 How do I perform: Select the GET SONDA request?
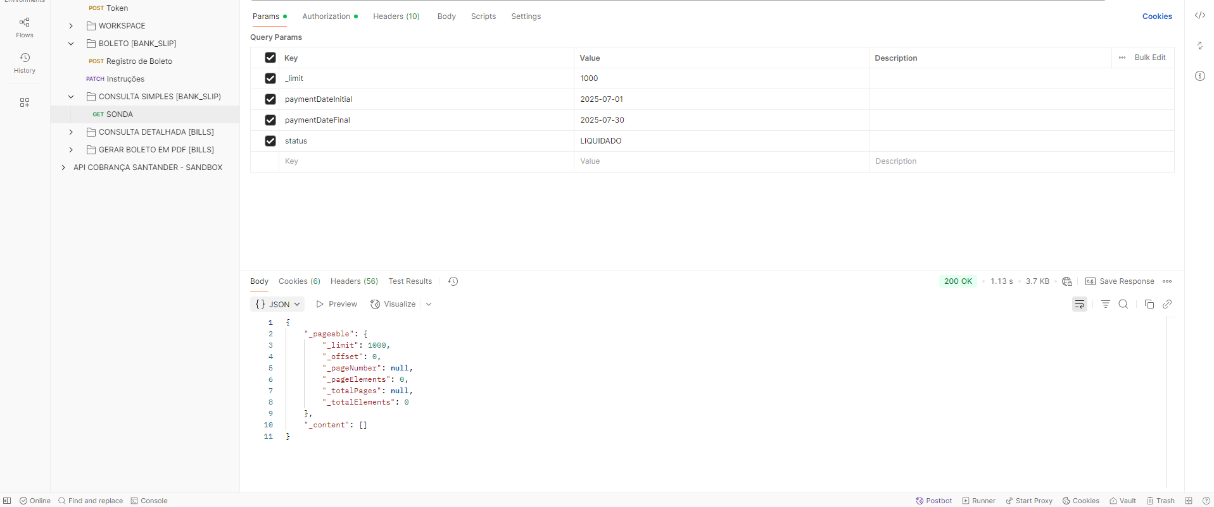coord(145,114)
